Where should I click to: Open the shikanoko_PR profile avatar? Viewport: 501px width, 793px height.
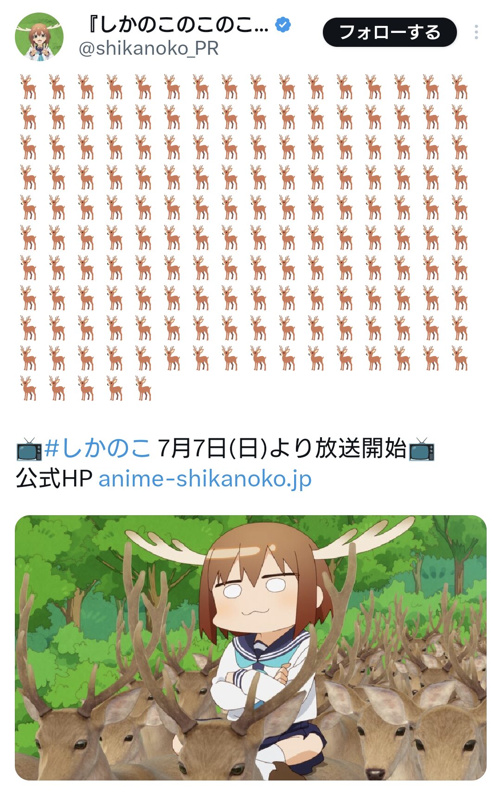[x=39, y=37]
